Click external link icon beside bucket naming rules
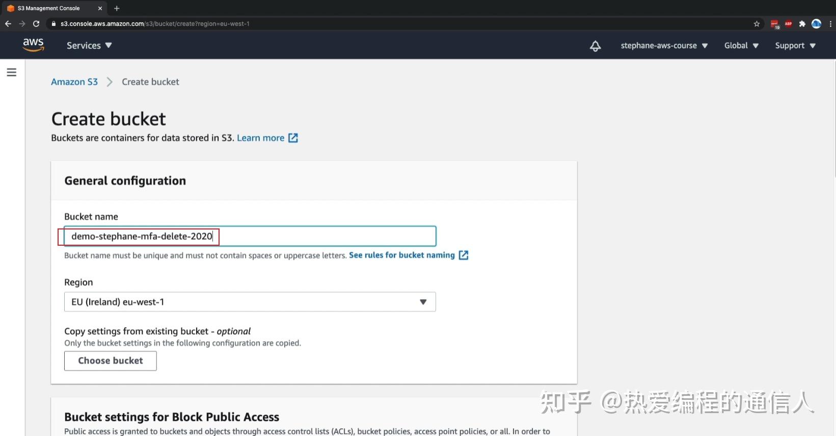This screenshot has height=436, width=836. 463,255
